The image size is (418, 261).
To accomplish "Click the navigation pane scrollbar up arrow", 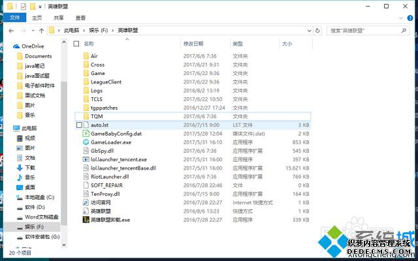I will pyautogui.click(x=64, y=42).
